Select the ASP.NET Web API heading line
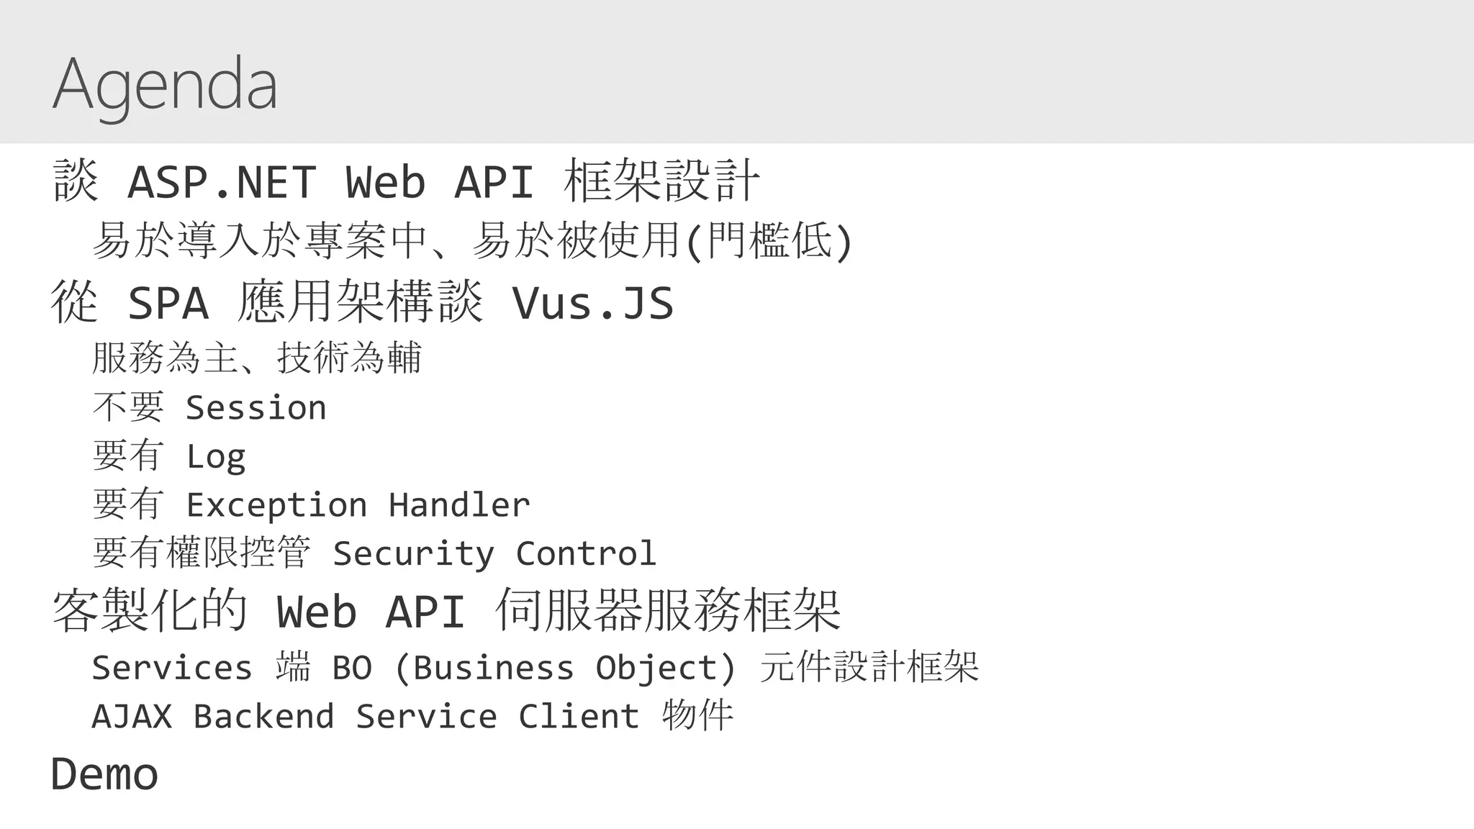Screen dimensions: 1474x829 [406, 181]
